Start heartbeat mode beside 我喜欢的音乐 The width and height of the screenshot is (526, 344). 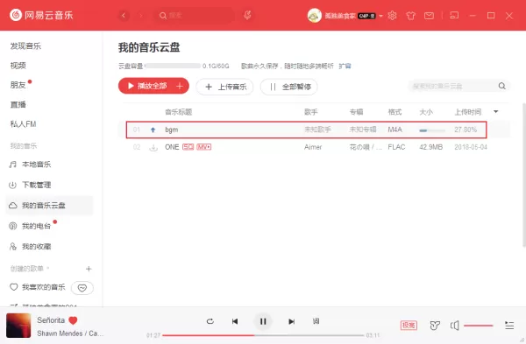click(82, 288)
